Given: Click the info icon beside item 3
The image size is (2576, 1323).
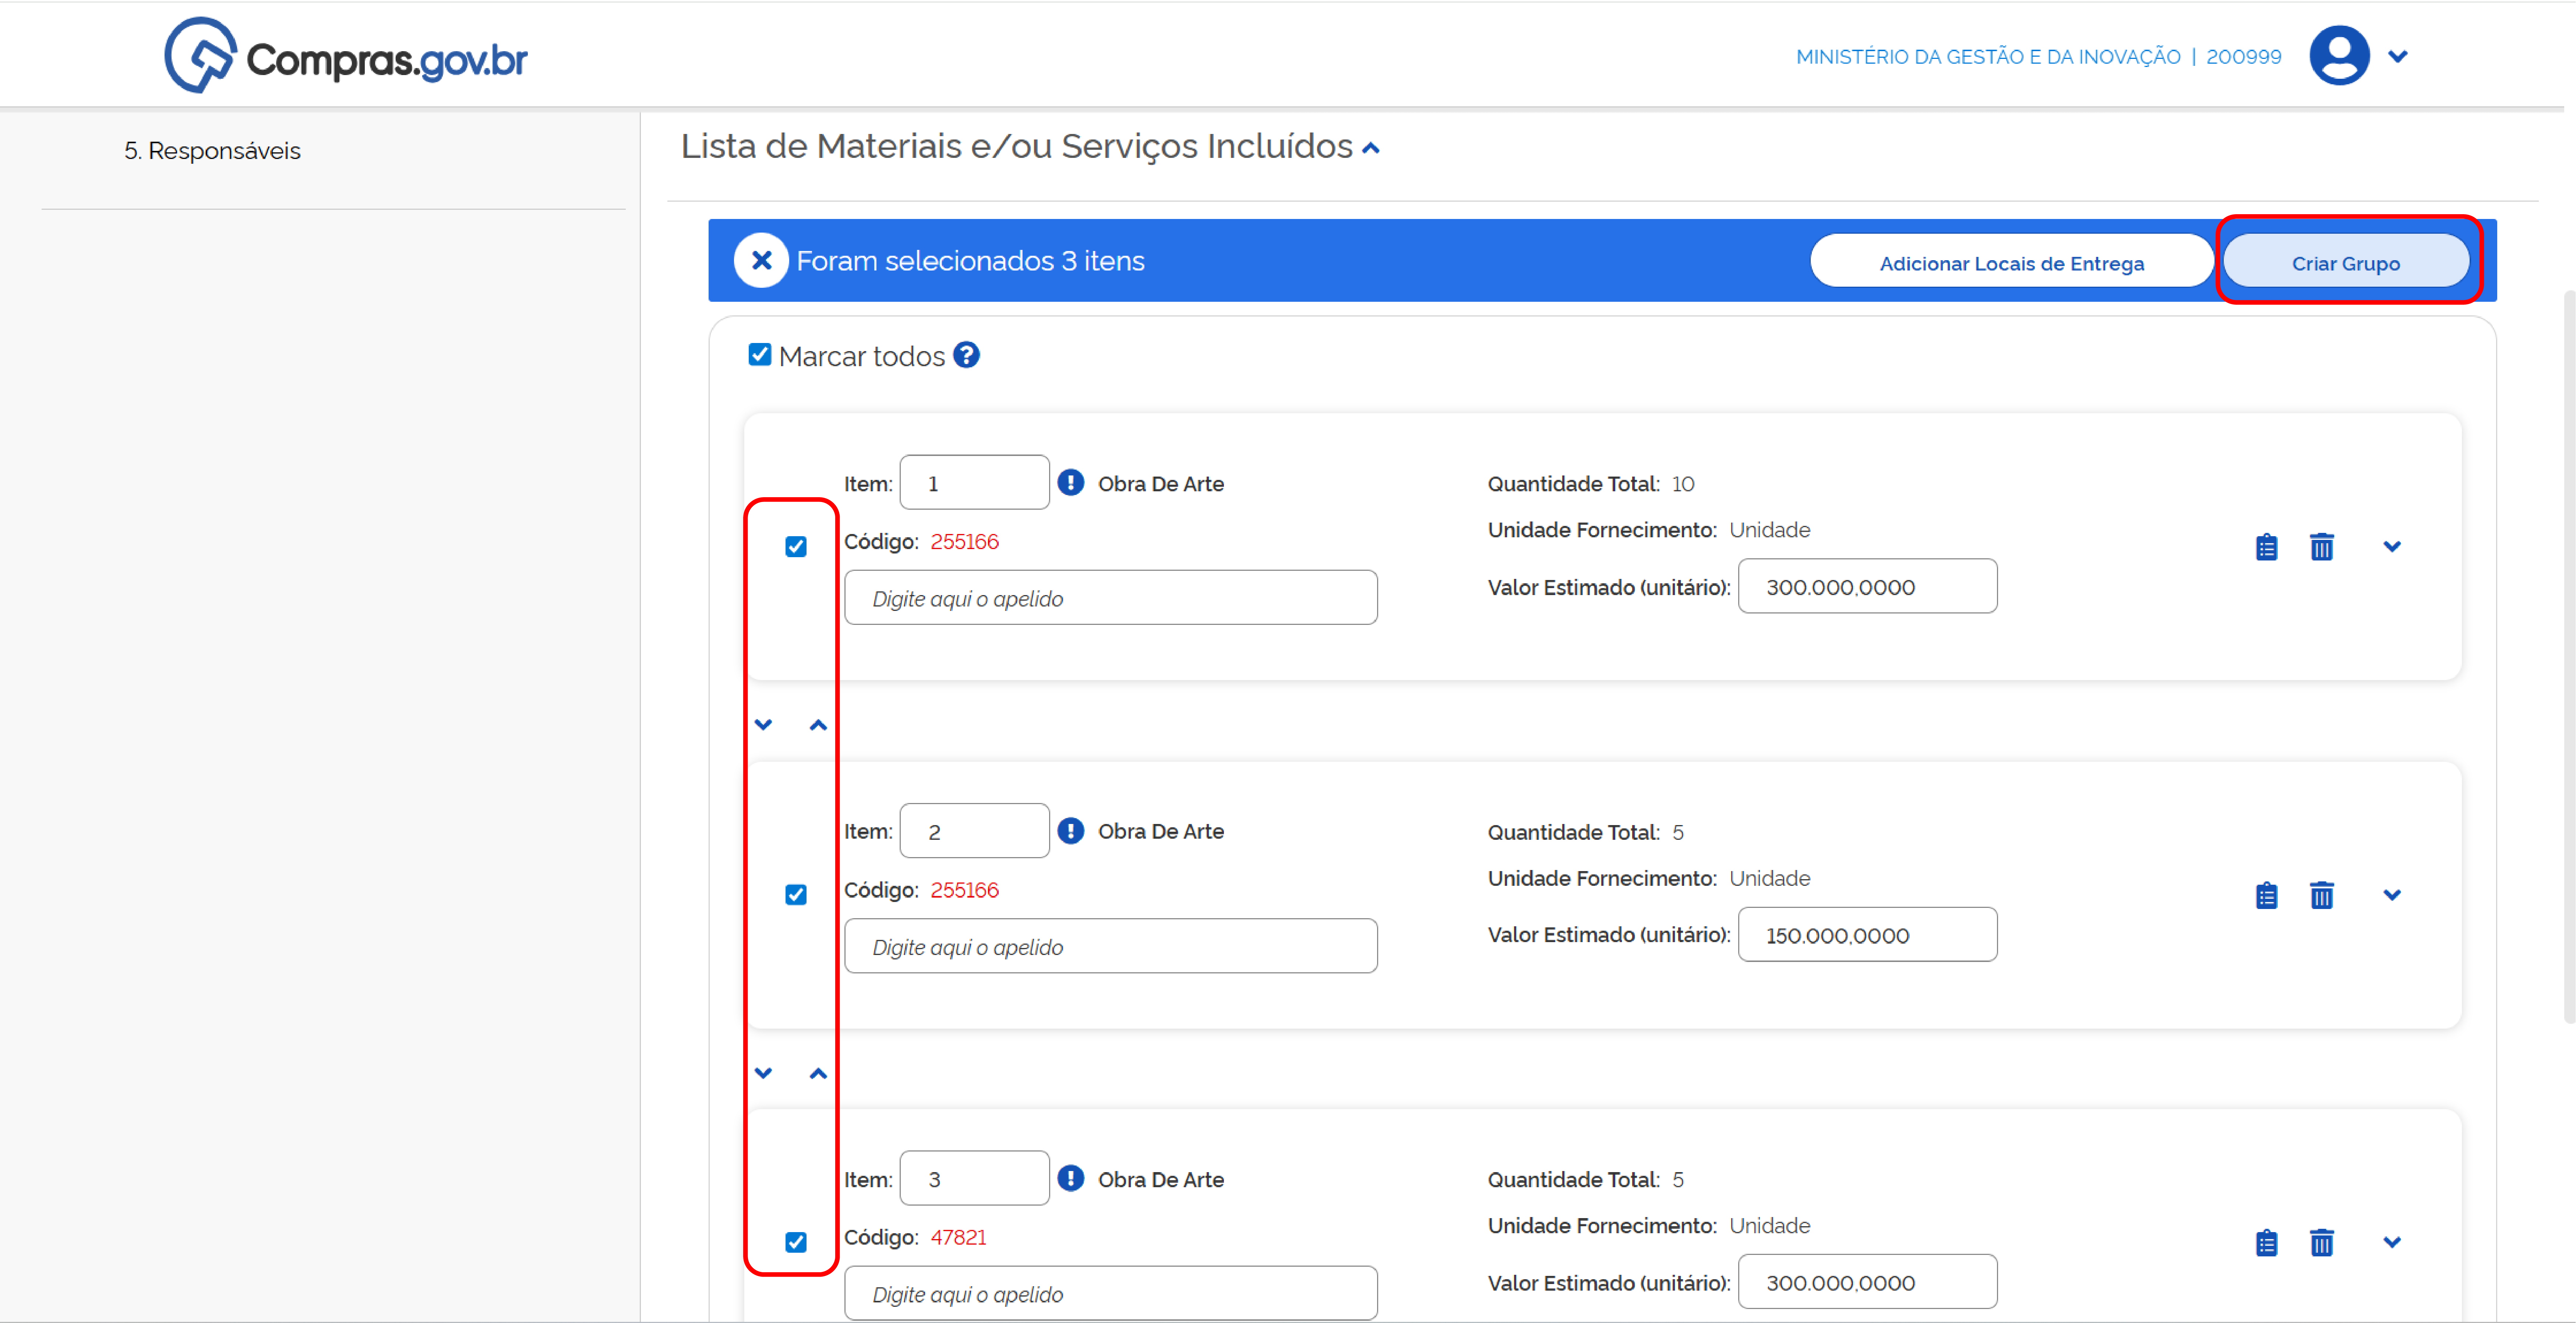Looking at the screenshot, I should pyautogui.click(x=1071, y=1178).
